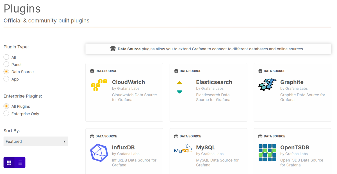Click 'by Grafana Labs' under Elasticsearch
The width and height of the screenshot is (337, 174).
point(210,88)
